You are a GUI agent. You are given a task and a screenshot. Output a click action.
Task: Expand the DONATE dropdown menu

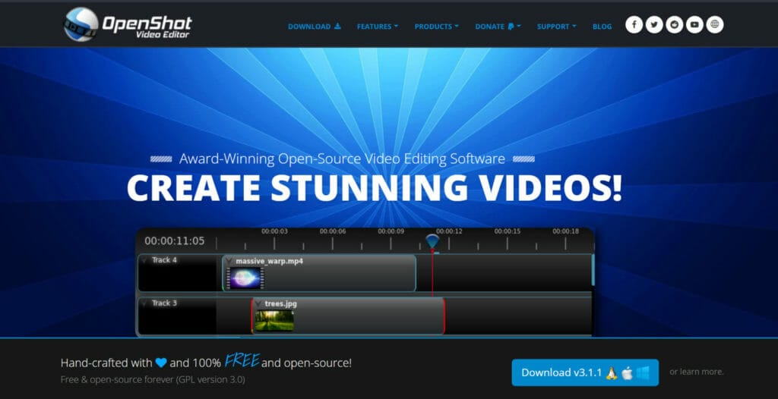tap(498, 27)
